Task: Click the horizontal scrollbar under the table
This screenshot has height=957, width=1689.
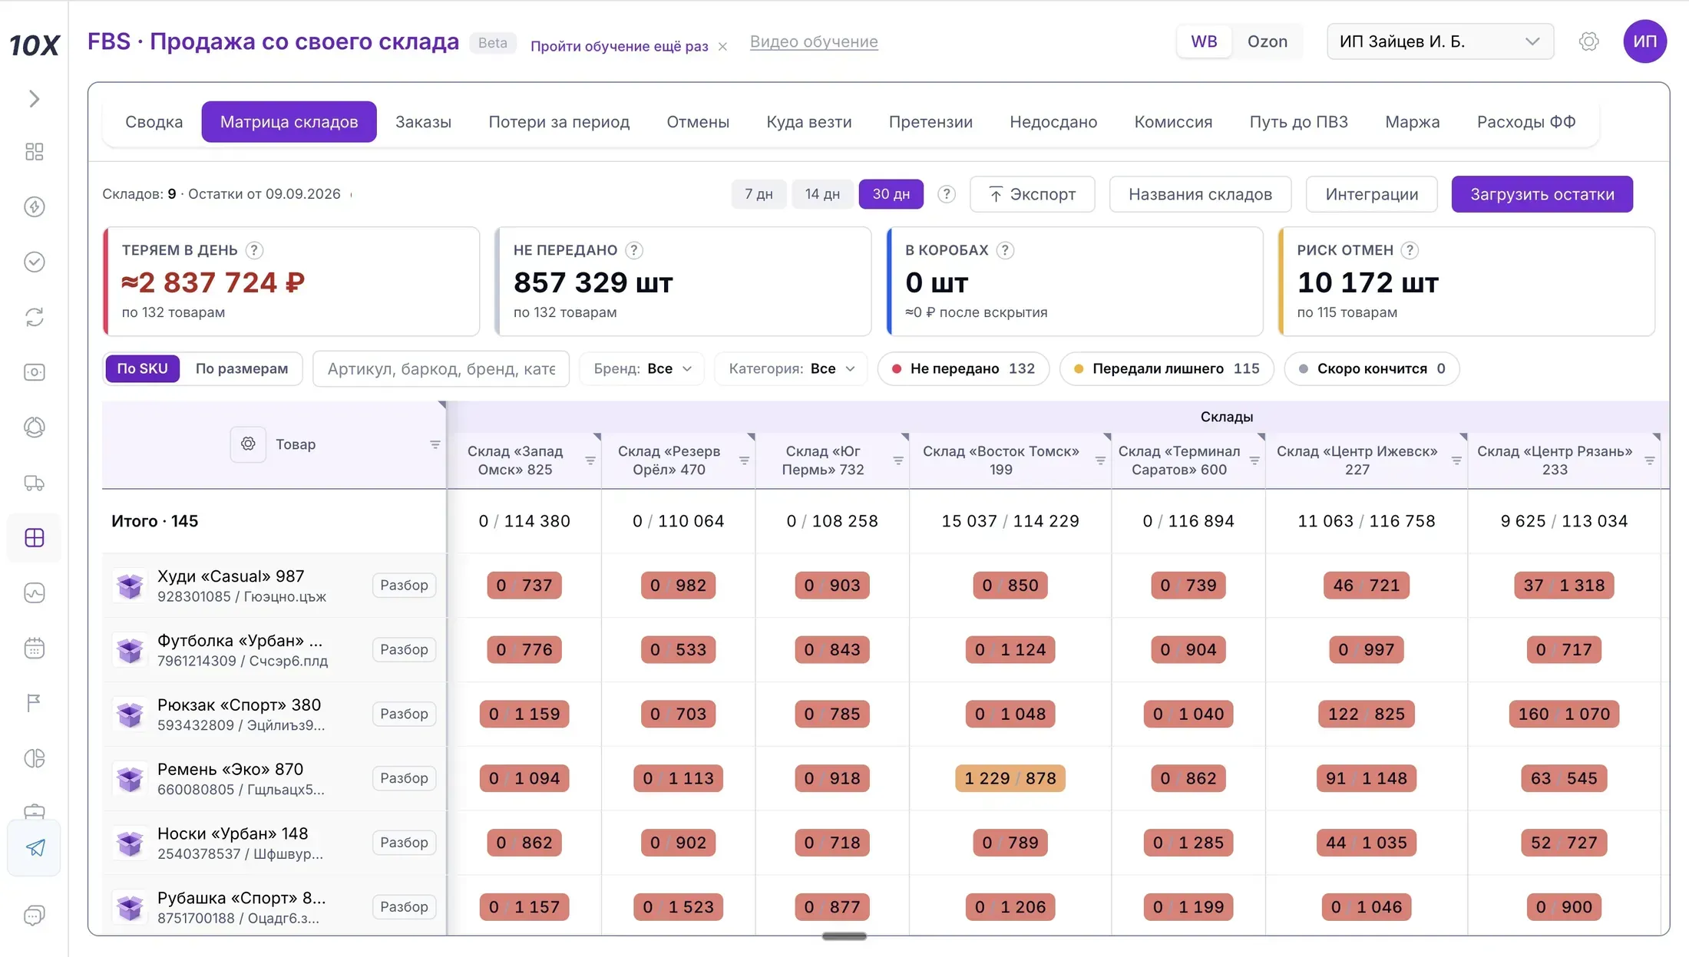Action: [x=844, y=936]
